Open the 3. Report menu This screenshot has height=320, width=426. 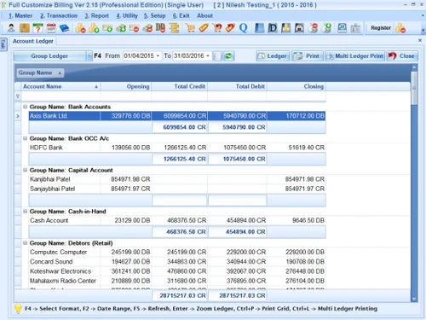[96, 15]
